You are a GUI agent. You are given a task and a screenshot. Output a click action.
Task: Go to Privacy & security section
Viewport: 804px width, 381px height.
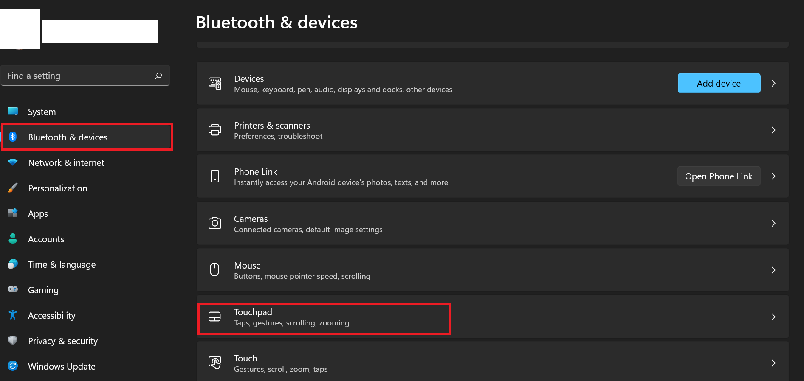[62, 341]
